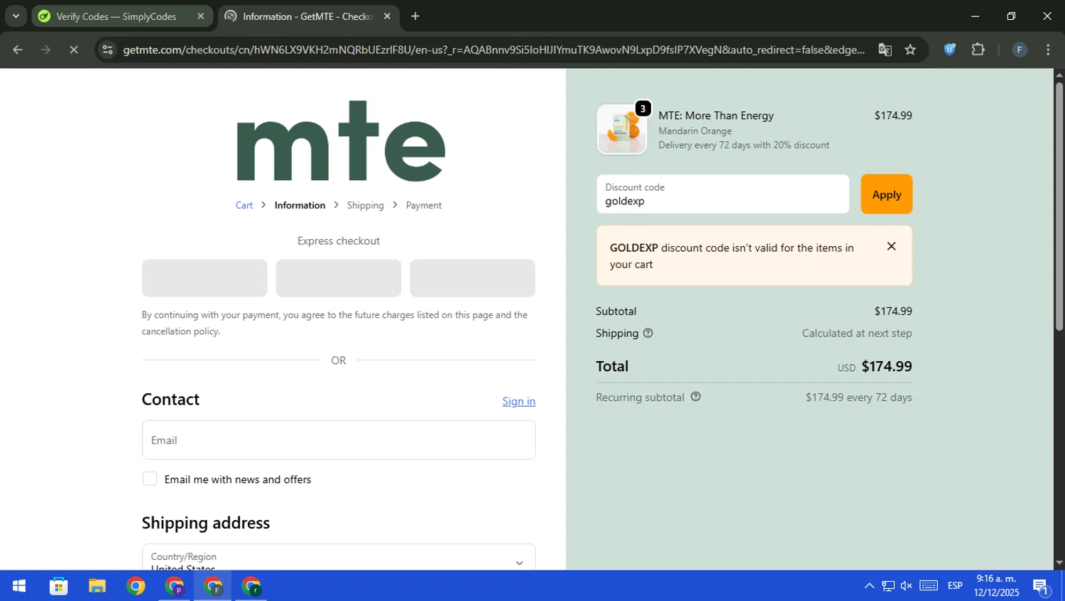Click the Sign in link
This screenshot has height=601, width=1065.
518,401
